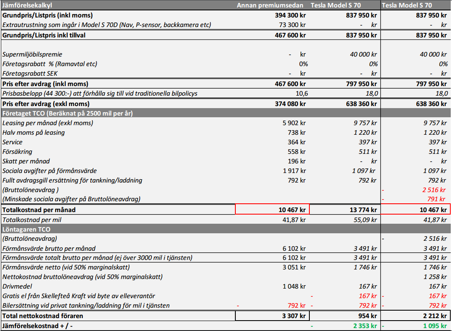The image size is (452, 331).
Task: Click the 'Extrautrustning som ingår i Model S 70D' label
Action: (x=106, y=25)
